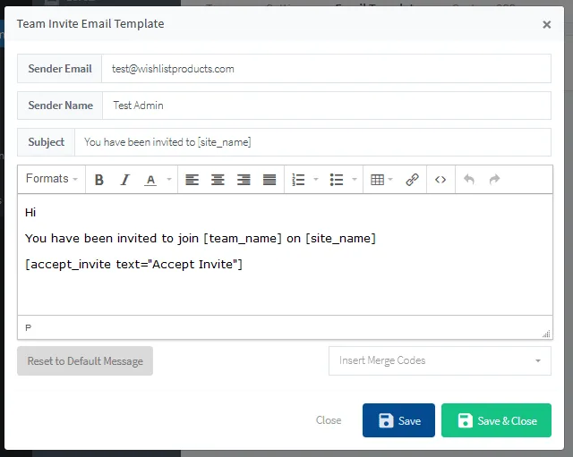Align text right

tap(244, 180)
